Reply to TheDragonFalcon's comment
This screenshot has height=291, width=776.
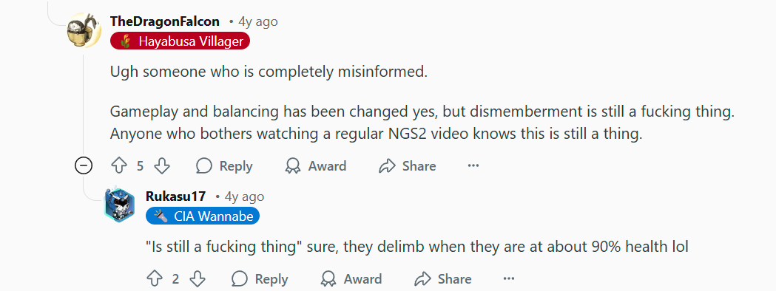[x=224, y=166]
